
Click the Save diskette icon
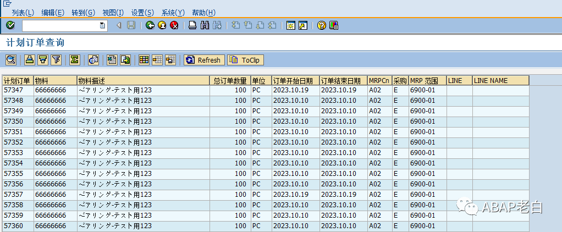tap(131, 25)
